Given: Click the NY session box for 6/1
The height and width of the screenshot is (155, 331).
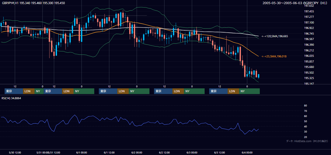Looking at the screenshot, I should pos(139,91).
